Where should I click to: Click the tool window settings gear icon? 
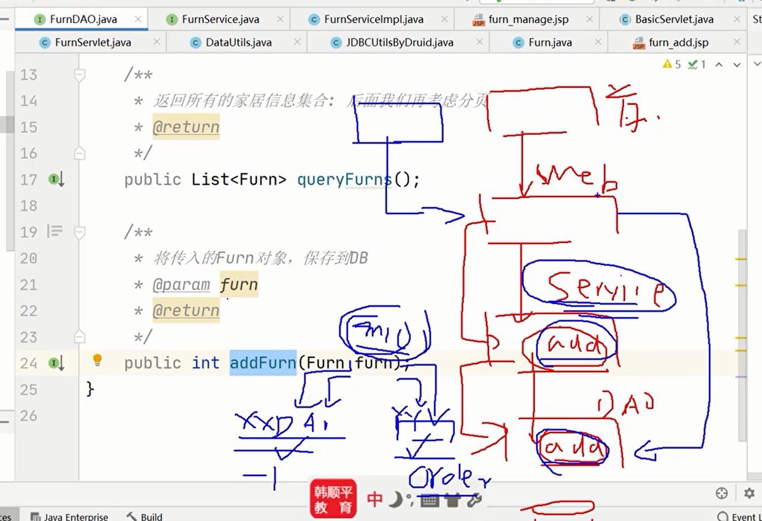pos(749,493)
